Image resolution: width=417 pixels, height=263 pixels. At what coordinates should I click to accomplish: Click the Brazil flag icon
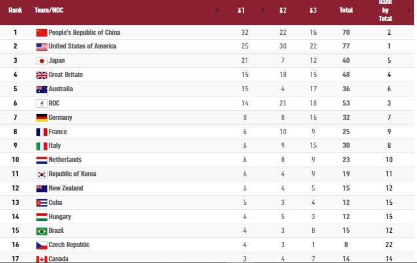(42, 230)
